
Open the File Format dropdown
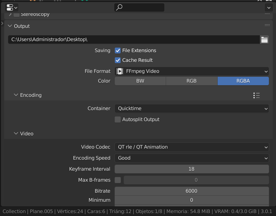[x=192, y=71]
